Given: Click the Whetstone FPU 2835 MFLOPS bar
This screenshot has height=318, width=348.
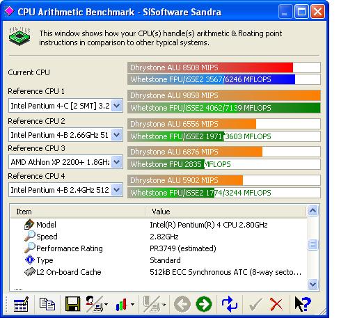Looking at the screenshot, I should [x=224, y=164].
